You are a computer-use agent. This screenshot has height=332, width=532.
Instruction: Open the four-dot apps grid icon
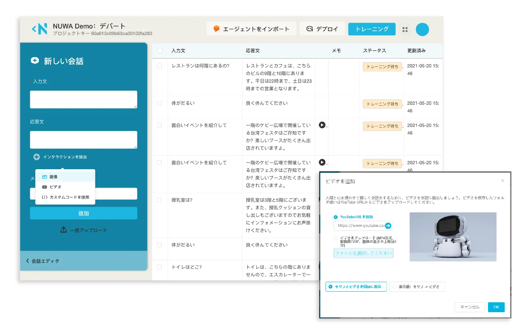coord(405,30)
